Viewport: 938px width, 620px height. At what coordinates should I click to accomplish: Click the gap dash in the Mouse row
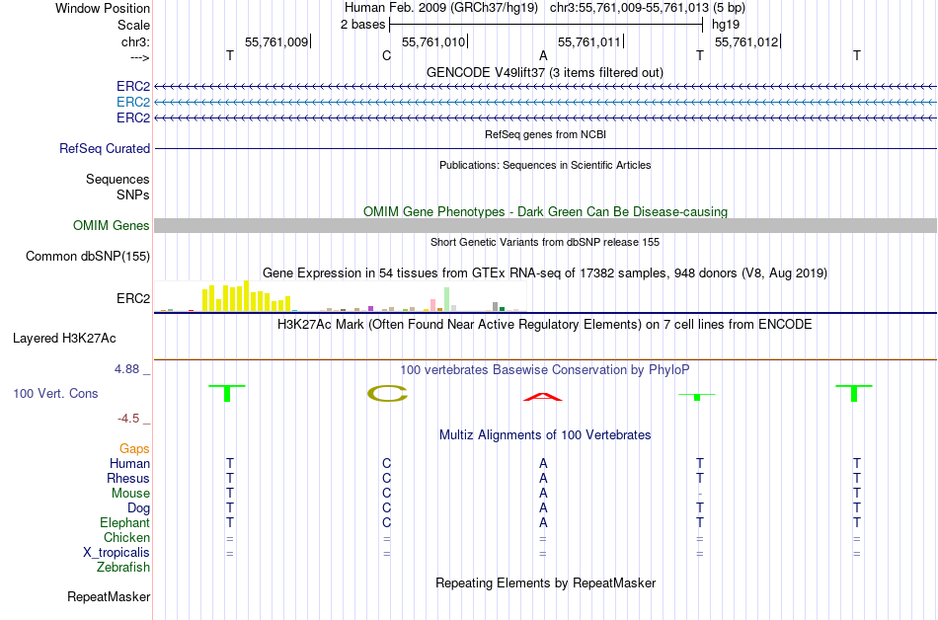[x=700, y=494]
